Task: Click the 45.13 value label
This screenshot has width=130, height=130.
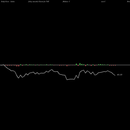Action: pos(120,75)
